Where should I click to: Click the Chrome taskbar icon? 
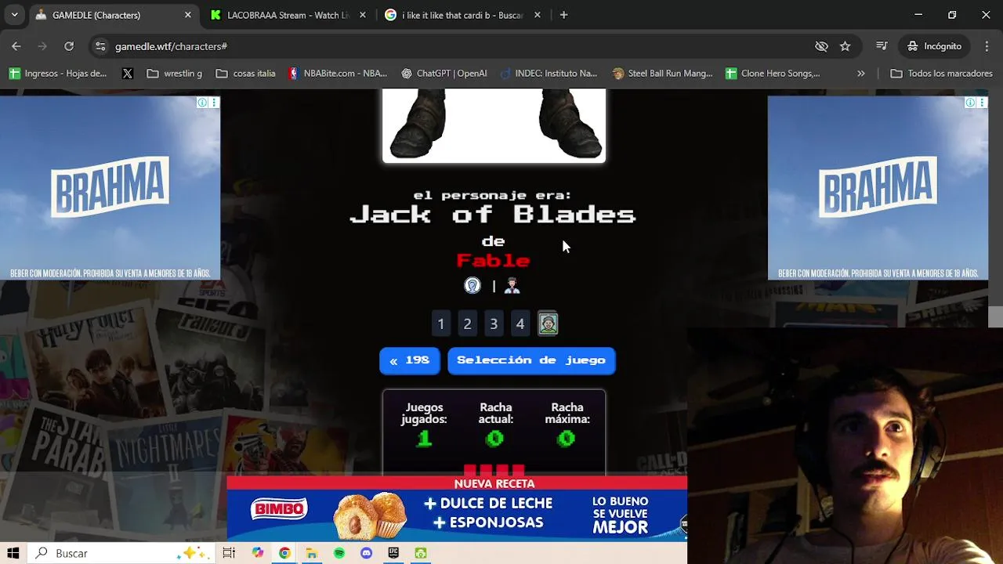coord(284,553)
